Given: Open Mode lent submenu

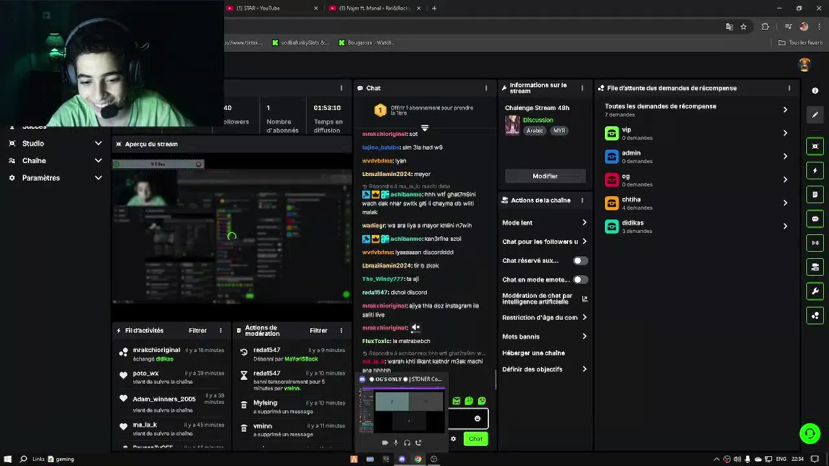Looking at the screenshot, I should pyautogui.click(x=545, y=223).
